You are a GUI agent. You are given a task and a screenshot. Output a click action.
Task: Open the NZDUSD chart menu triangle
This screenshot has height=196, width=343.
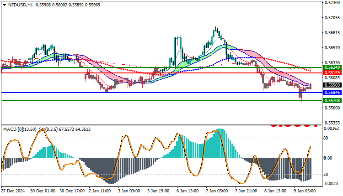click(x=5, y=5)
